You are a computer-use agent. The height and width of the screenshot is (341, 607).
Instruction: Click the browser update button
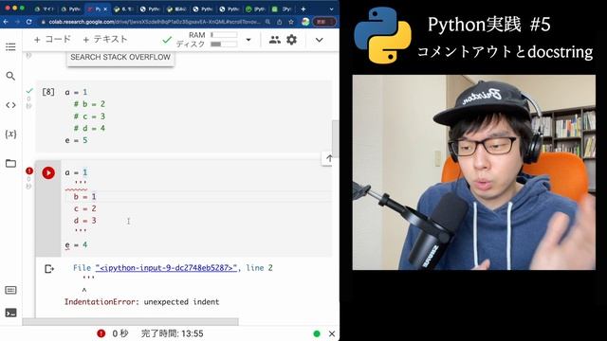click(324, 22)
